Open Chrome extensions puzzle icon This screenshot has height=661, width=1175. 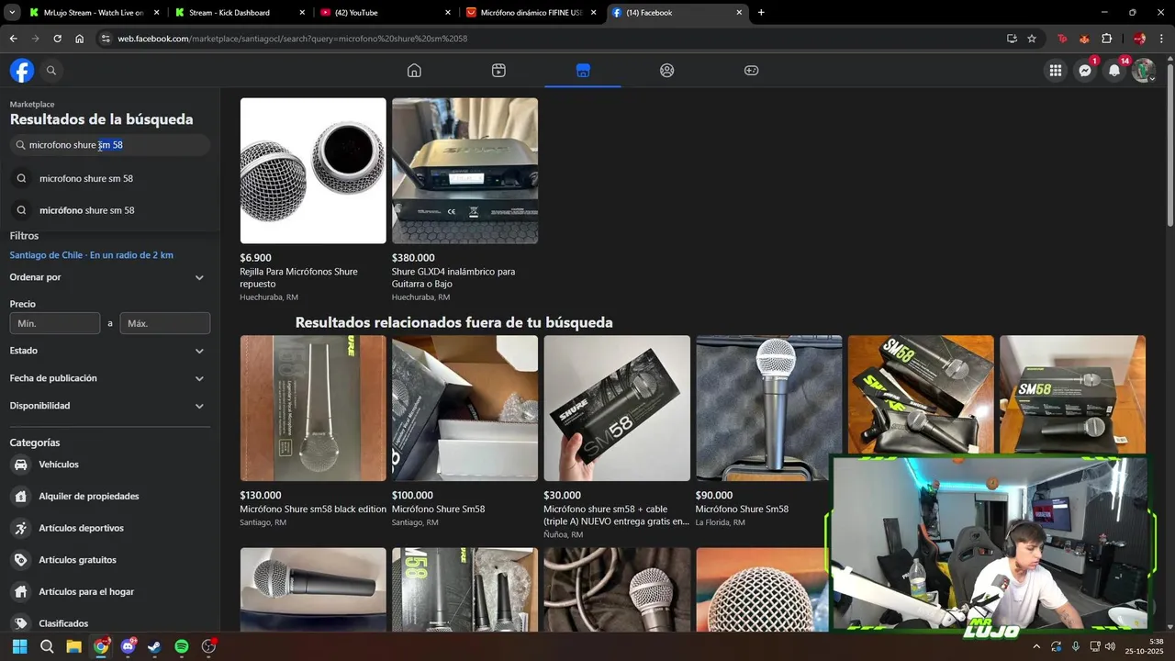pos(1106,39)
